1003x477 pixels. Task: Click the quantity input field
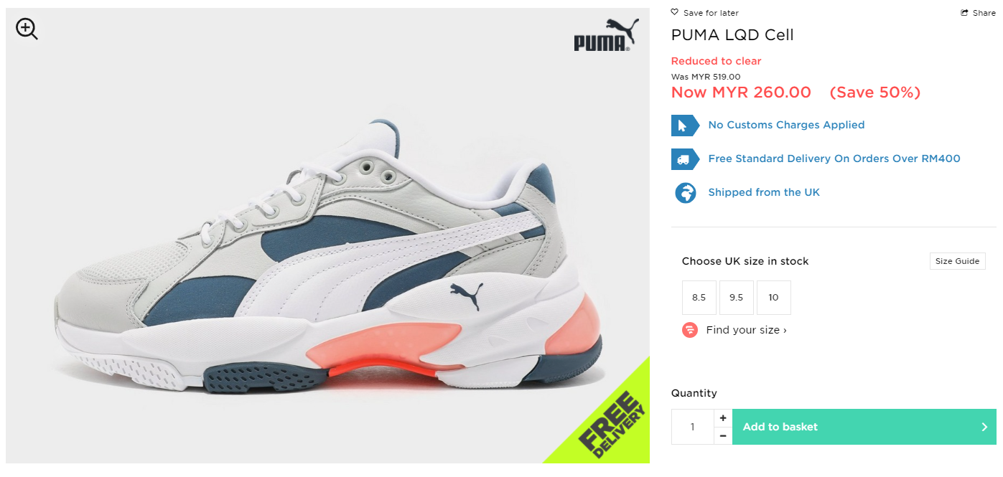coord(693,427)
